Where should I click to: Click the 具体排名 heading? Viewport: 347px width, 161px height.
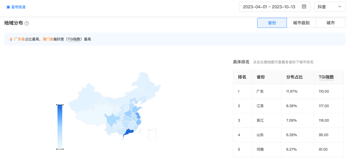(241, 62)
